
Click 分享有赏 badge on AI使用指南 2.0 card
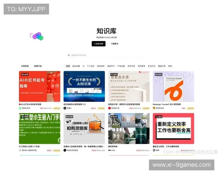coord(101,108)
